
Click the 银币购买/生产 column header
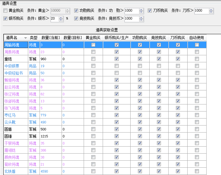[116, 38]
